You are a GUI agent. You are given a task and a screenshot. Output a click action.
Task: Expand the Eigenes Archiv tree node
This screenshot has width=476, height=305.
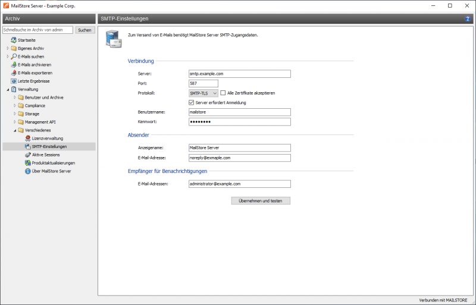coord(8,48)
